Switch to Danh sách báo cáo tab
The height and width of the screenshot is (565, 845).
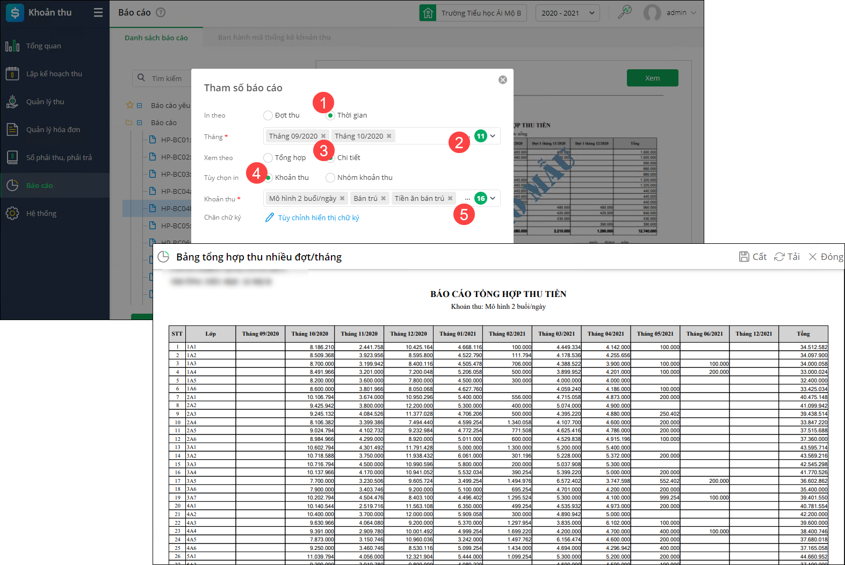[x=156, y=38]
